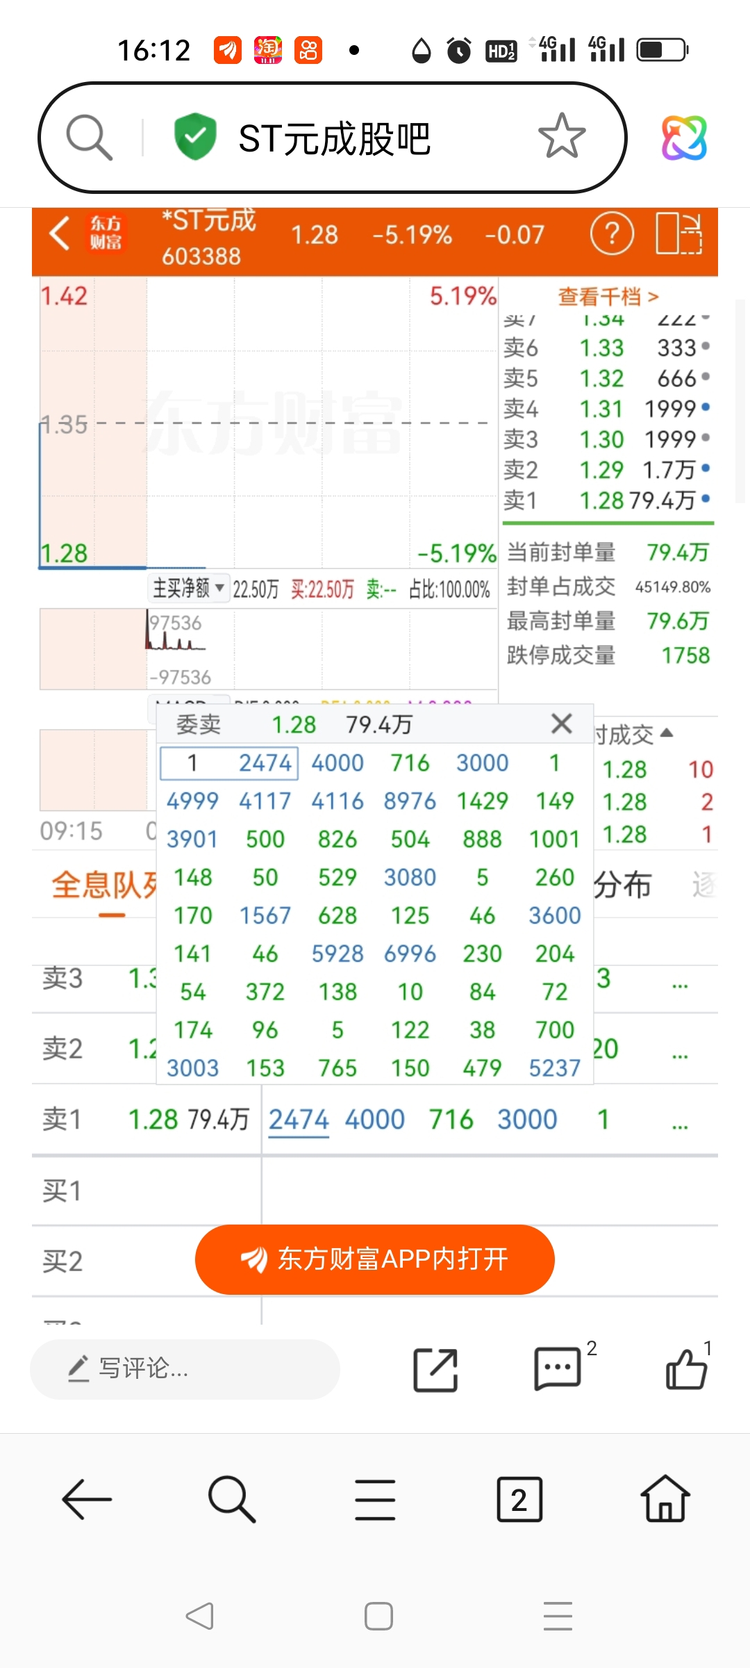Viewport: 750px width, 1668px height.
Task: Open the share icon at the bottom
Action: click(435, 1369)
